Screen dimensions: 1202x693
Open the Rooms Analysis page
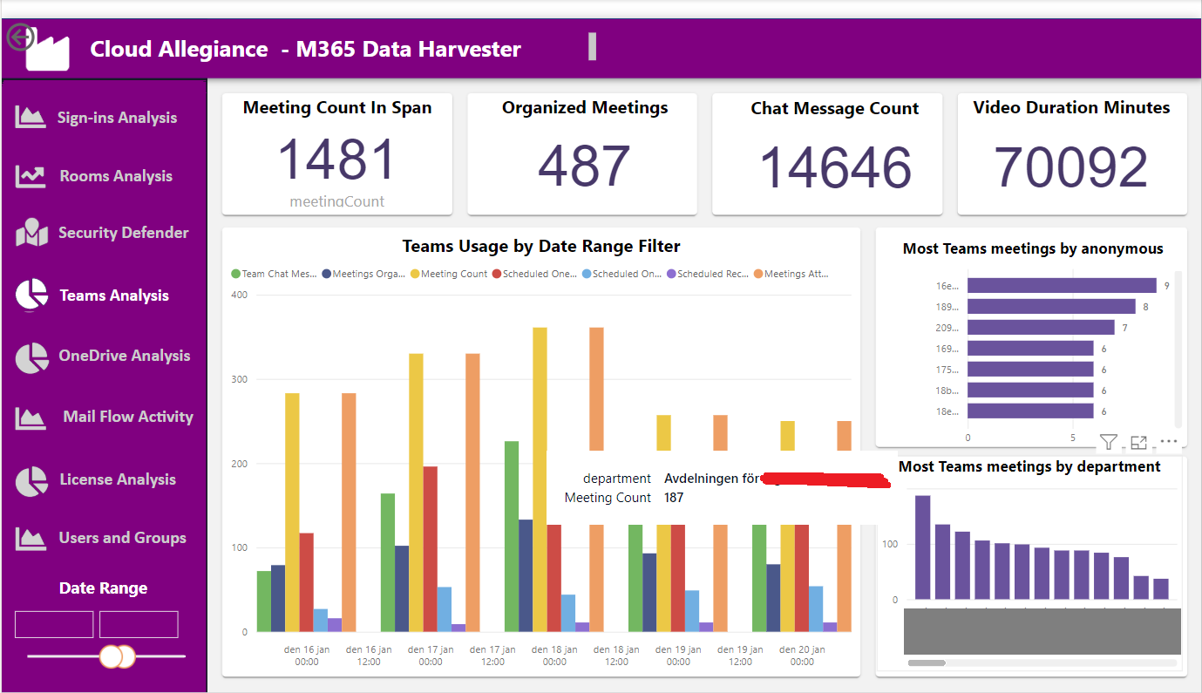[116, 176]
